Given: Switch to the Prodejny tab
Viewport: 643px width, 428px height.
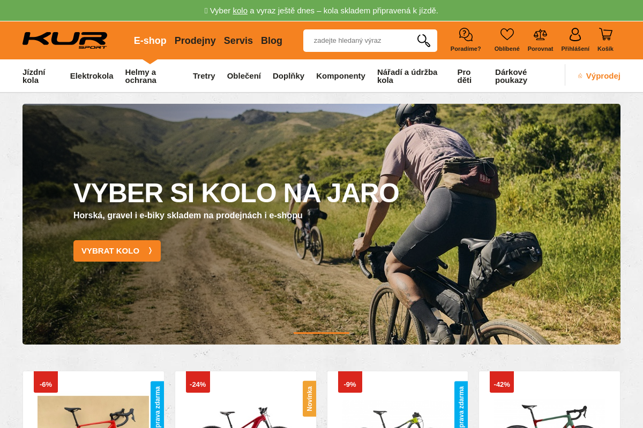Looking at the screenshot, I should point(195,41).
